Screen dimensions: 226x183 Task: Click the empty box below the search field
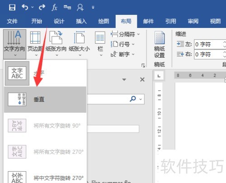113,129
